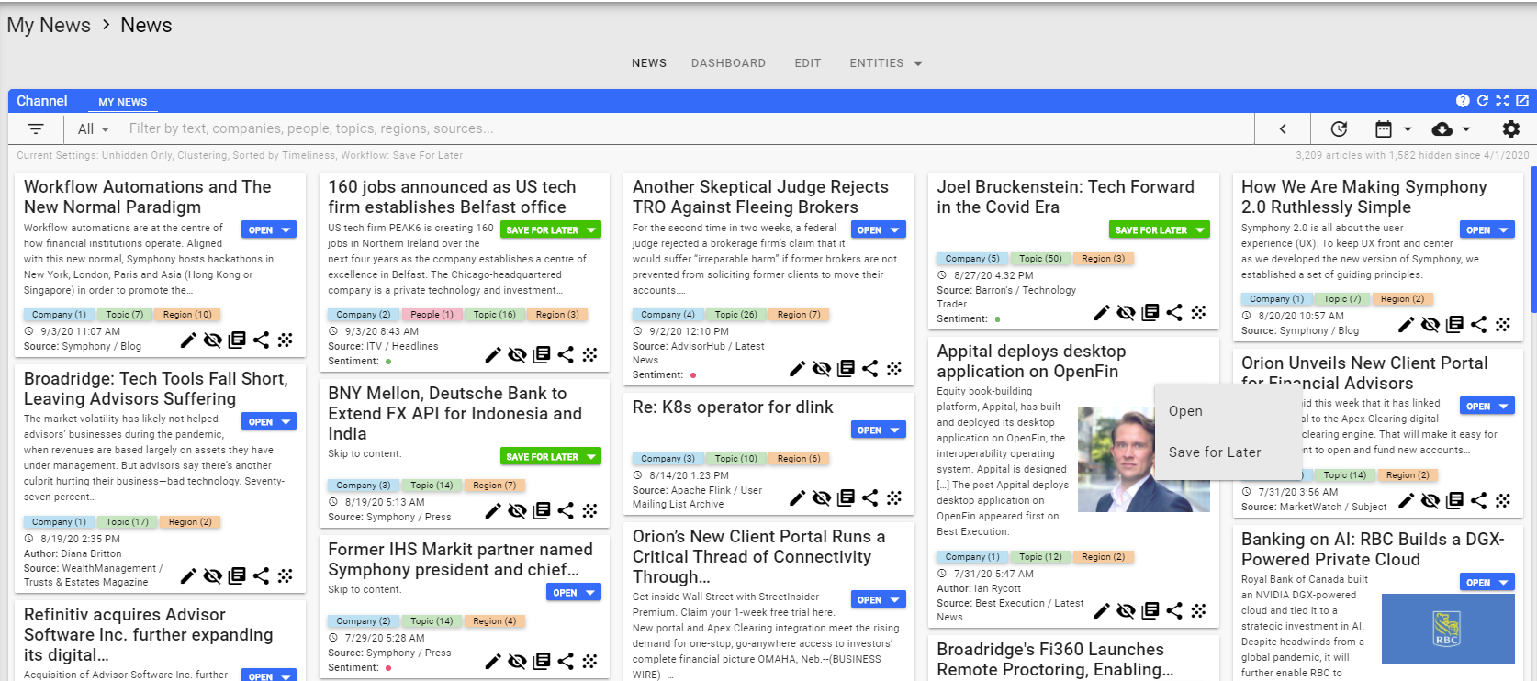Image resolution: width=1537 pixels, height=681 pixels.
Task: Hide the BNY Mellon FX API article
Action: 518,511
